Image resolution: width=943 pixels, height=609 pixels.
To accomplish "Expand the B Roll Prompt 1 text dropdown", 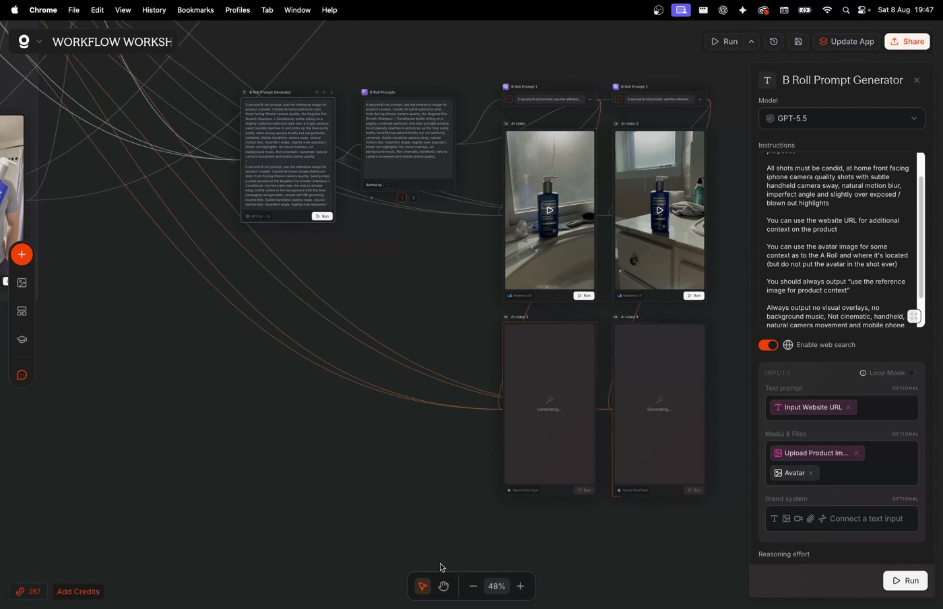I will click(590, 100).
